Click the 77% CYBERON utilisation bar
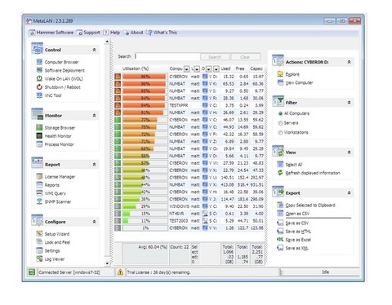Viewport: 392px width, 305px height. click(x=145, y=120)
